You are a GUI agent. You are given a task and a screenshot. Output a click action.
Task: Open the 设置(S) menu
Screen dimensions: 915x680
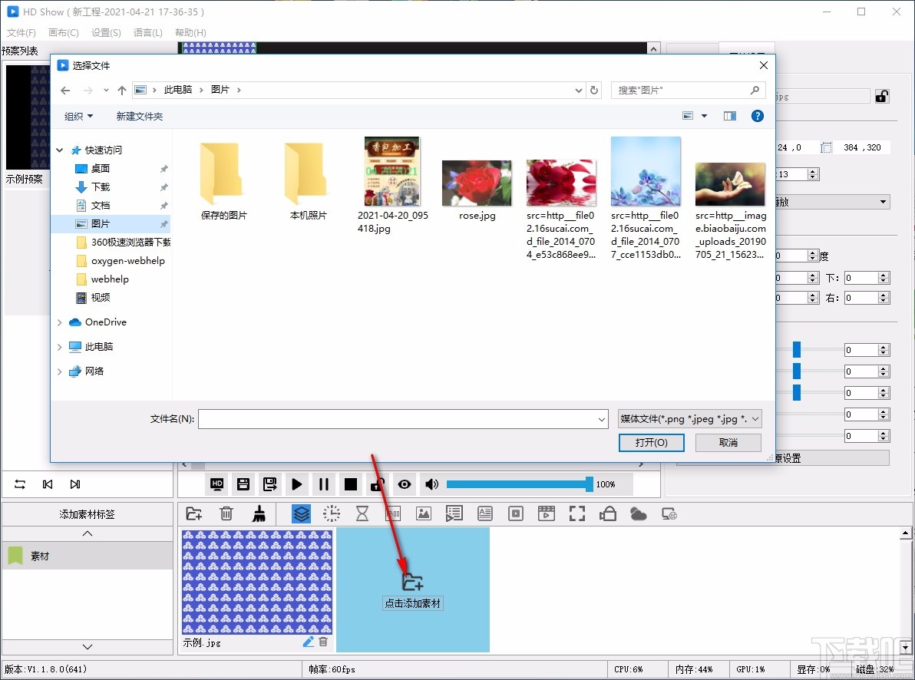point(106,33)
